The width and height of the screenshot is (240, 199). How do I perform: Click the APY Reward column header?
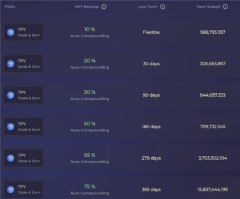[x=86, y=7]
